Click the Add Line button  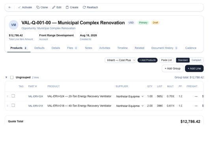[194, 69]
